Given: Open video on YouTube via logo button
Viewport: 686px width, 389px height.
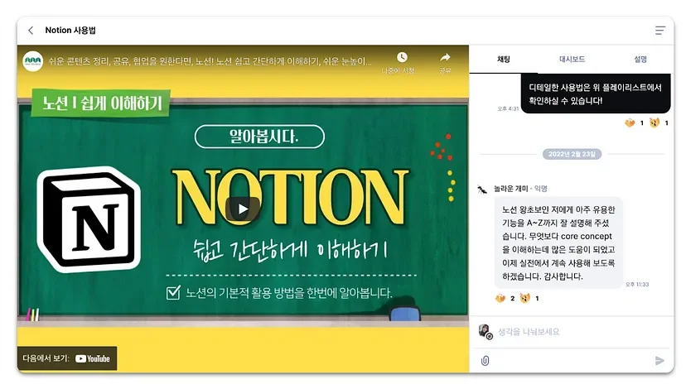Looking at the screenshot, I should click(x=92, y=358).
